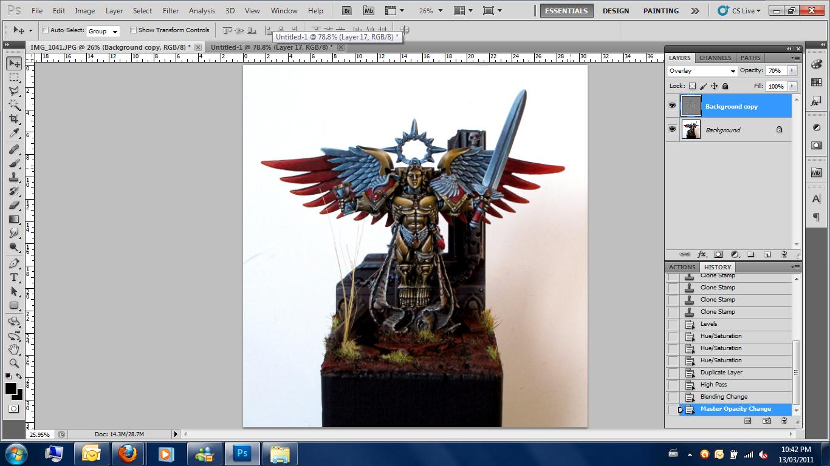Create new snapshot in History panel
Viewport: 830px width, 466px height.
[x=767, y=420]
